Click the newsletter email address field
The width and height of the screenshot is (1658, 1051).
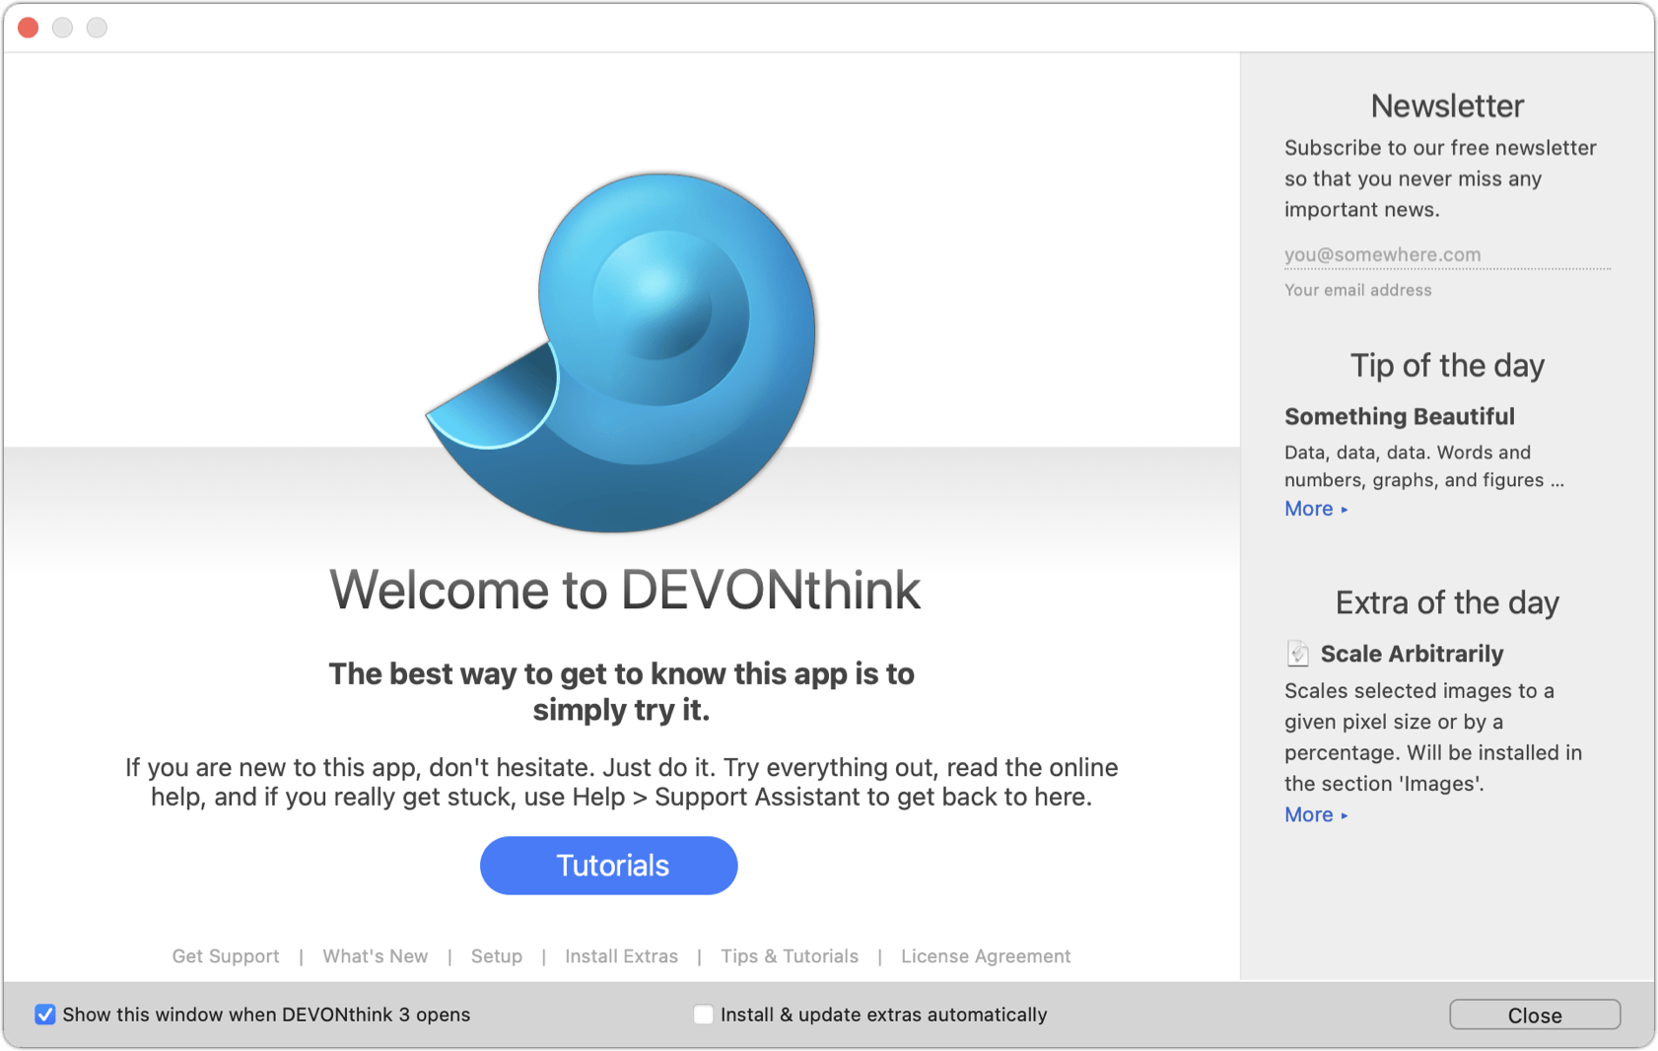pyautogui.click(x=1447, y=254)
